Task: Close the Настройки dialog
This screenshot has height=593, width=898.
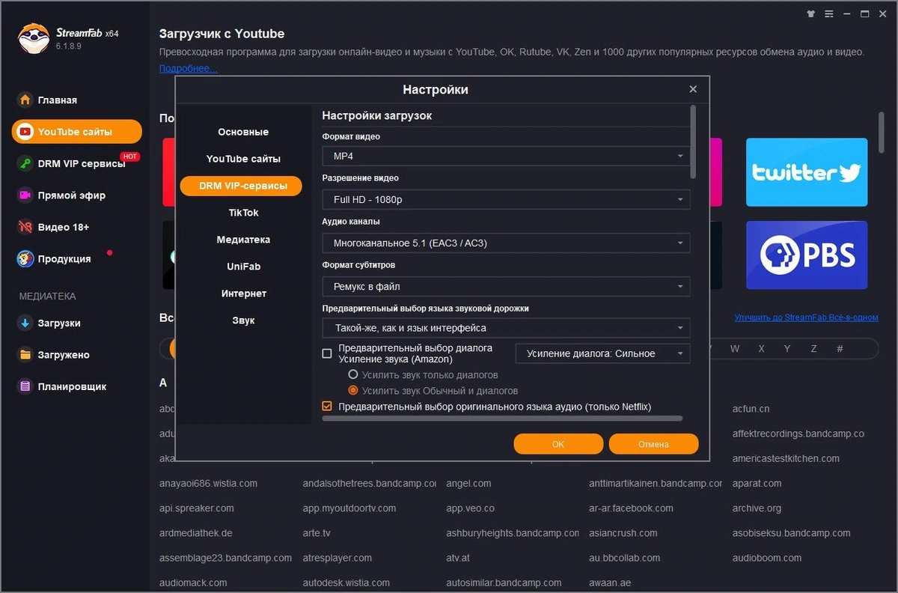Action: tap(693, 89)
